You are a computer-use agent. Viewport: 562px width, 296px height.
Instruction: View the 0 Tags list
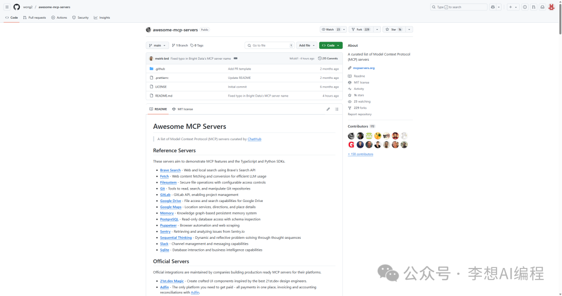(x=197, y=45)
